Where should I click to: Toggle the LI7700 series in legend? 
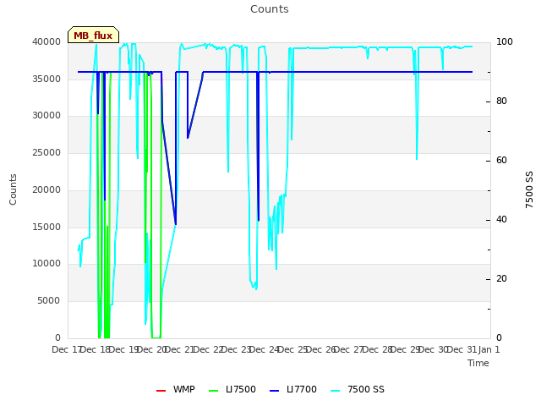(x=293, y=389)
